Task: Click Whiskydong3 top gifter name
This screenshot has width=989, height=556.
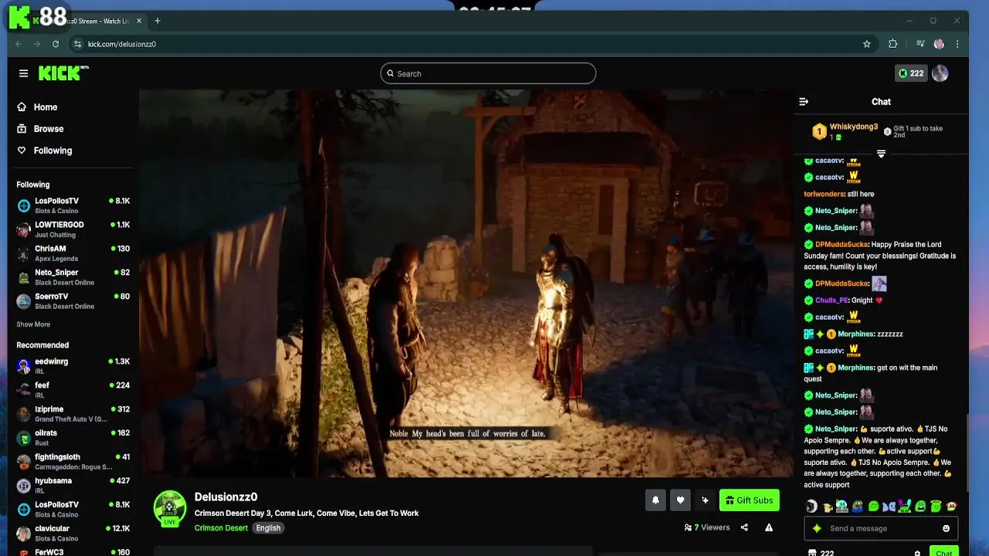Action: 853,127
